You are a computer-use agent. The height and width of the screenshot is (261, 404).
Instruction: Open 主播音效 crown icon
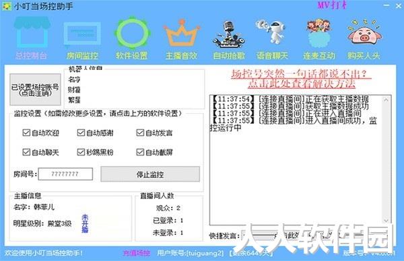181,39
